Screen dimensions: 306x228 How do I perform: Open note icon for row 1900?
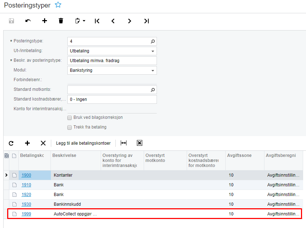tap(14, 175)
